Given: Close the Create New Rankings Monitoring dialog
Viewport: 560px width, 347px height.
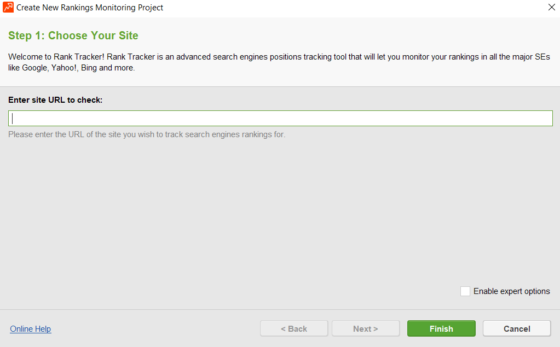Looking at the screenshot, I should 551,8.
